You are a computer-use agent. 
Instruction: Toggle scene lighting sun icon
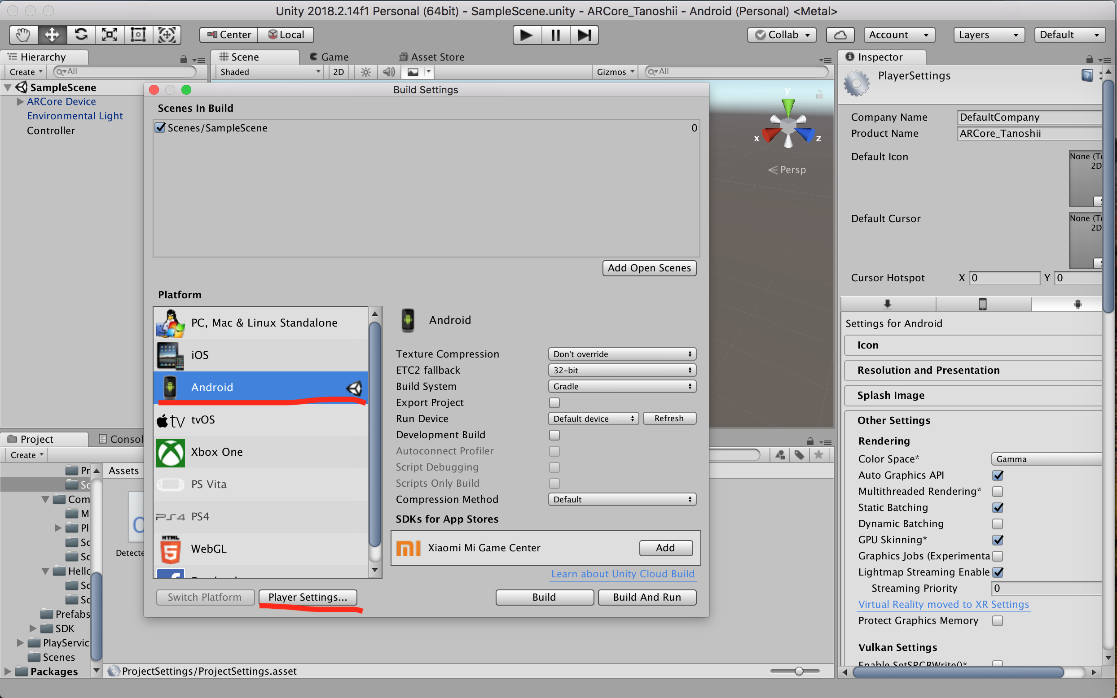coord(365,72)
